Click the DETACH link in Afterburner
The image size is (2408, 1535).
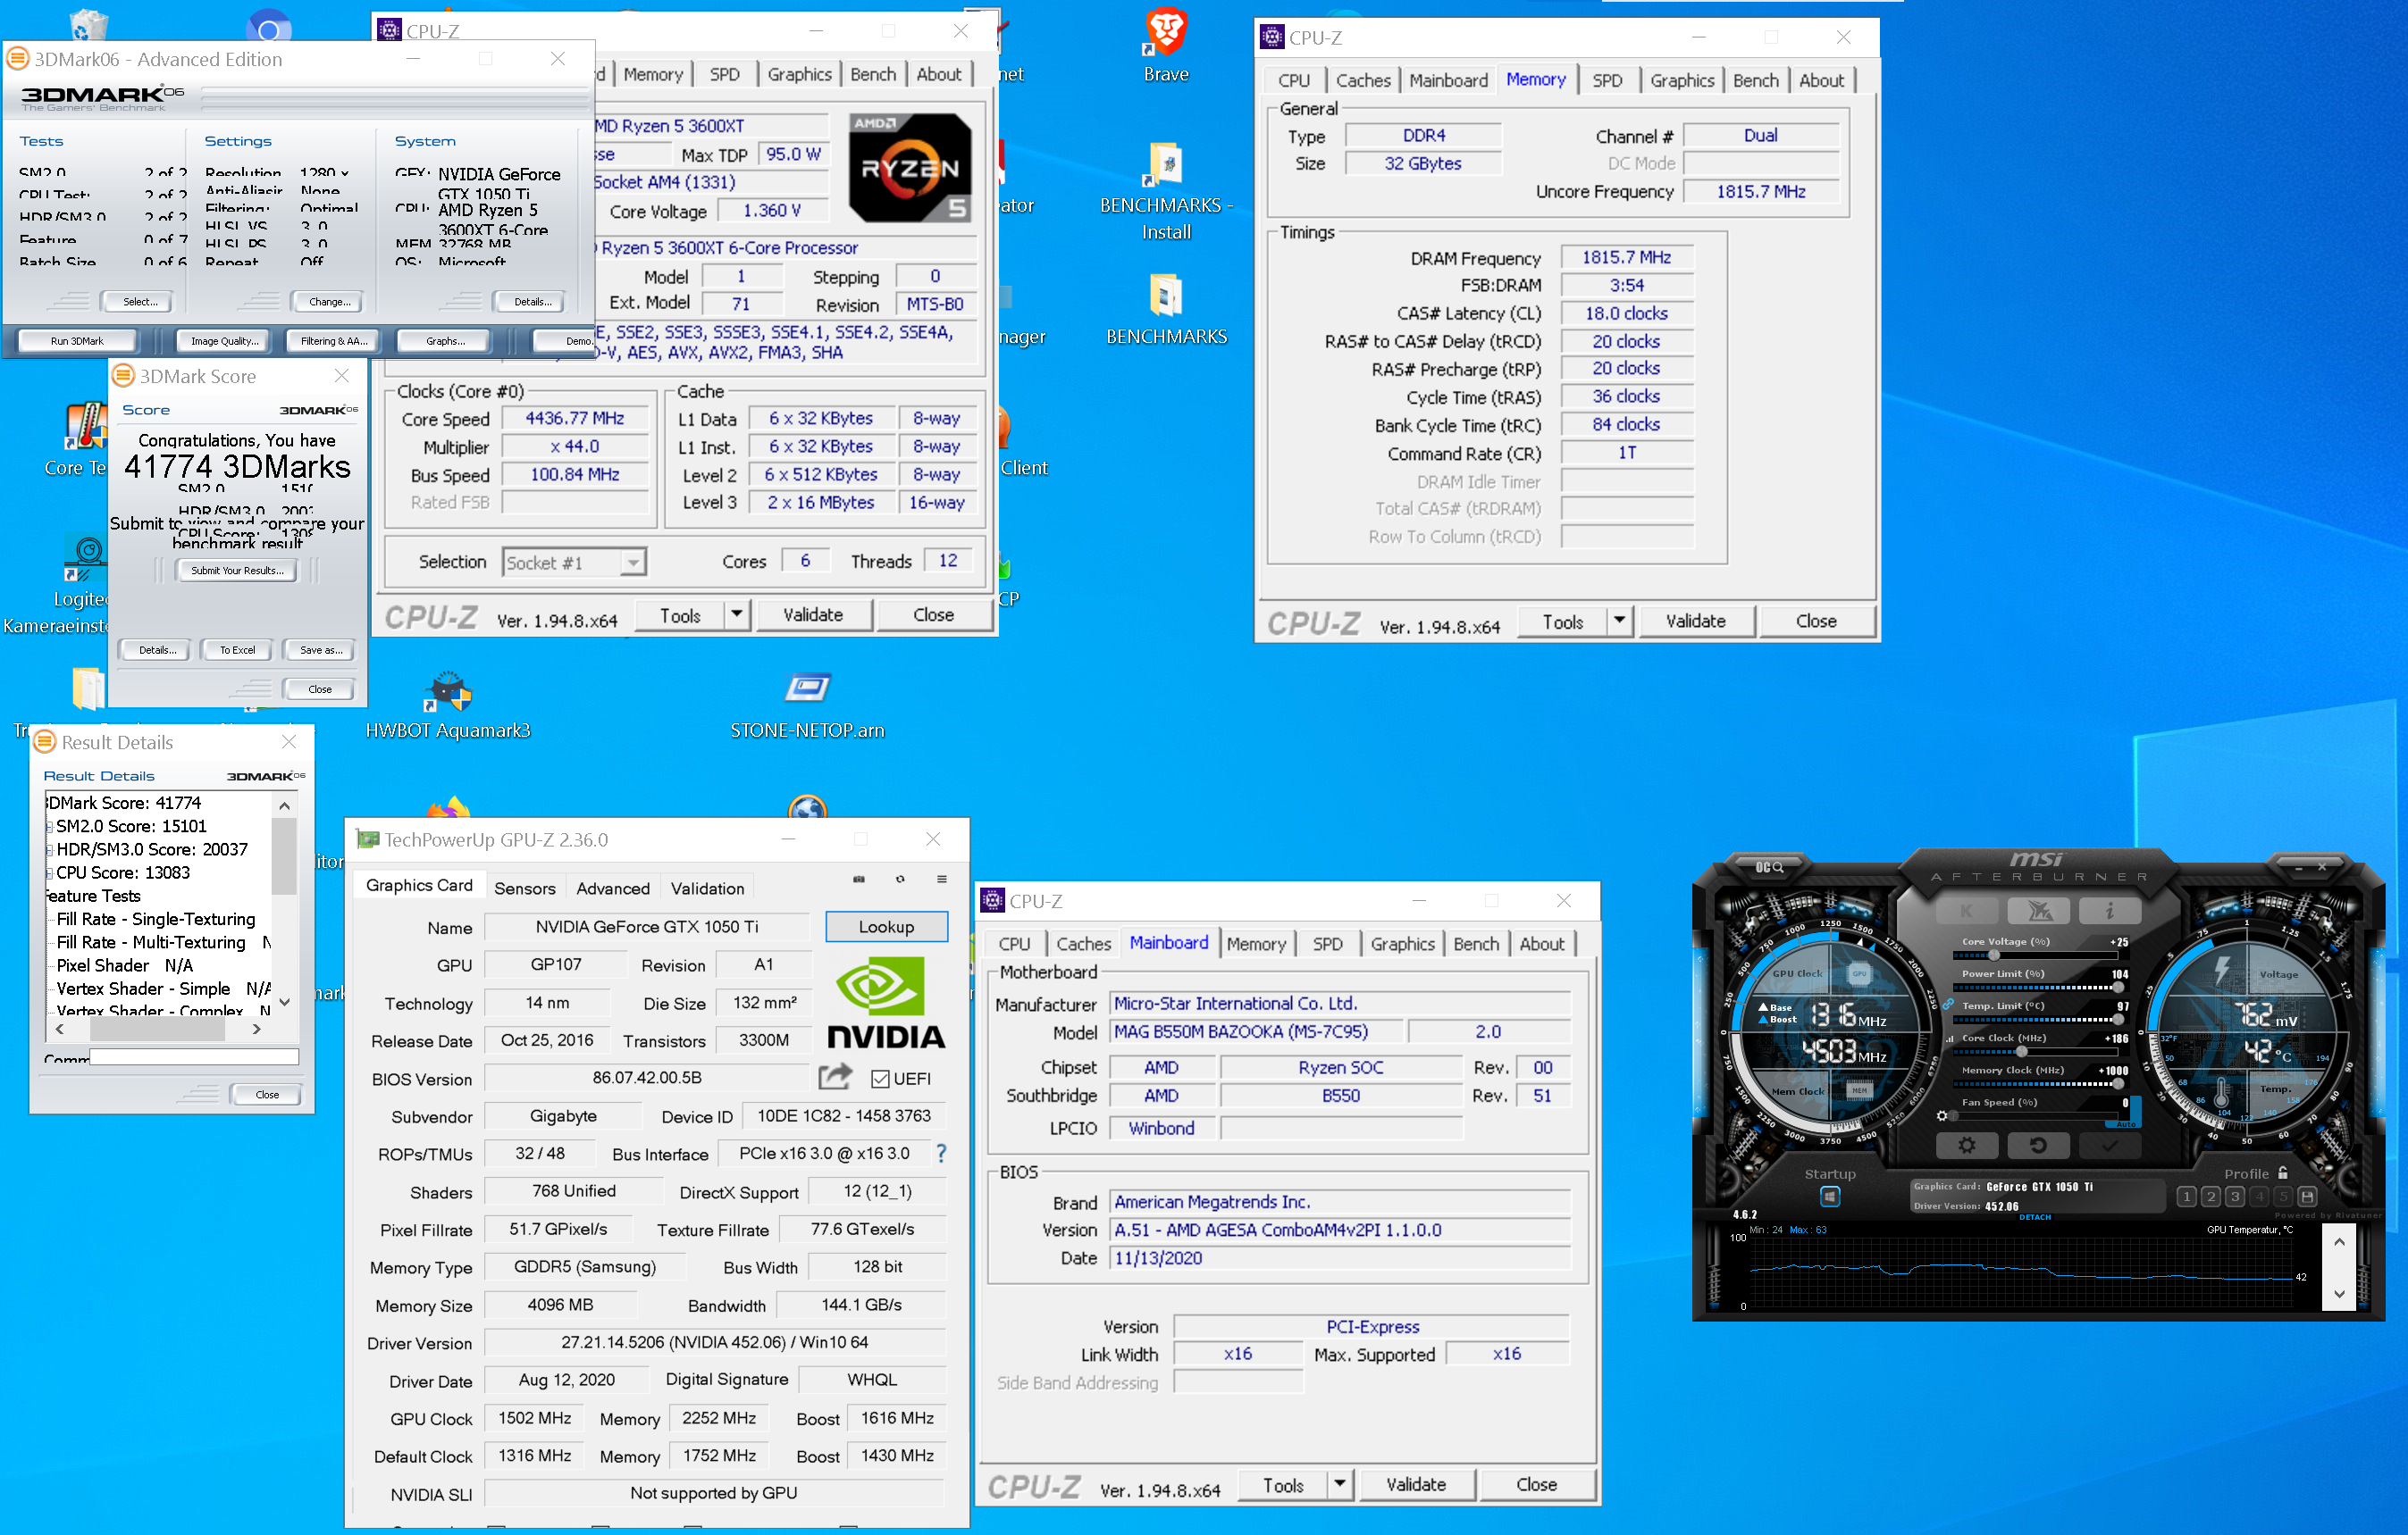tap(2034, 1216)
